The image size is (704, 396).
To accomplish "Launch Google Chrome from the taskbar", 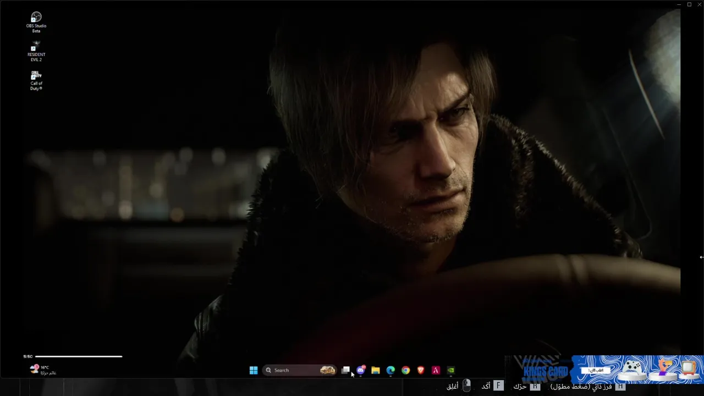I will pos(405,370).
